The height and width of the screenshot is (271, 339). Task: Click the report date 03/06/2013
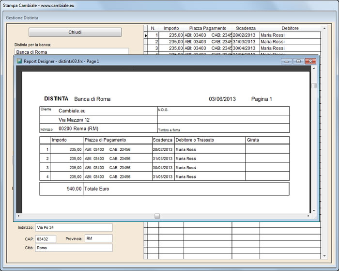coord(222,99)
